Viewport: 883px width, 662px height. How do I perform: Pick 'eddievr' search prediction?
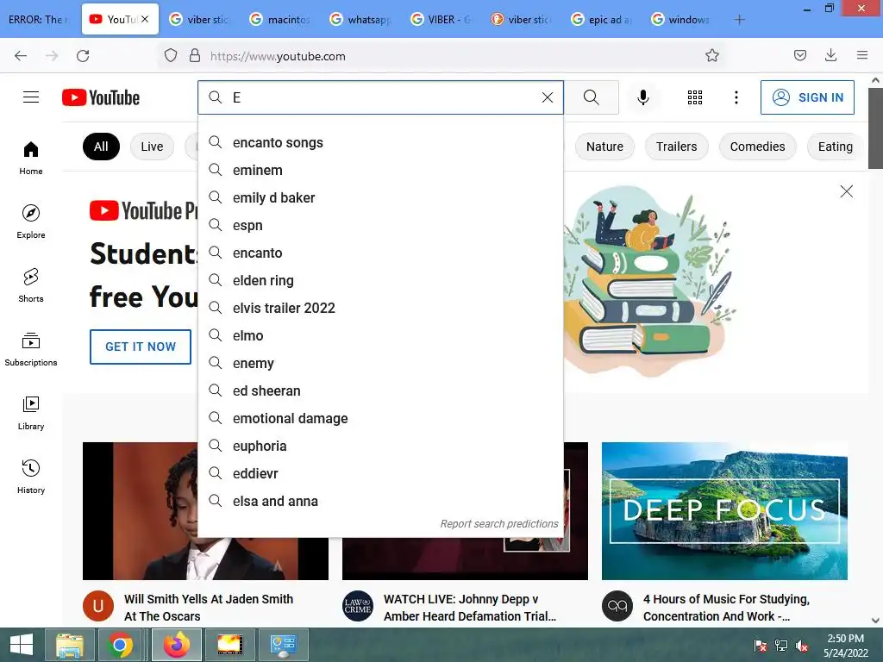click(380, 473)
